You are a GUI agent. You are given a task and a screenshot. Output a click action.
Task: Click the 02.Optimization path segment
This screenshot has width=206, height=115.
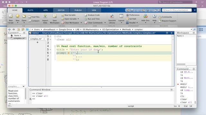110,29
